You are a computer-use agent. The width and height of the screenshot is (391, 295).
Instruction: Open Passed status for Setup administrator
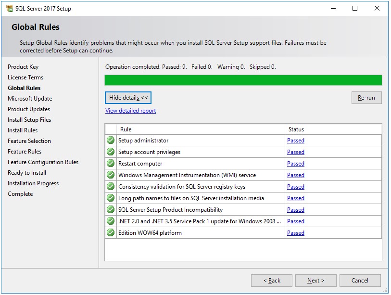295,141
